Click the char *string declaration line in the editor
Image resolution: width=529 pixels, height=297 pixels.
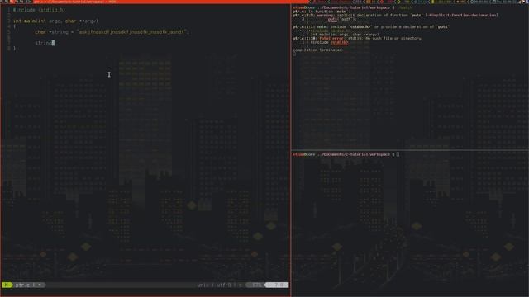(x=112, y=32)
